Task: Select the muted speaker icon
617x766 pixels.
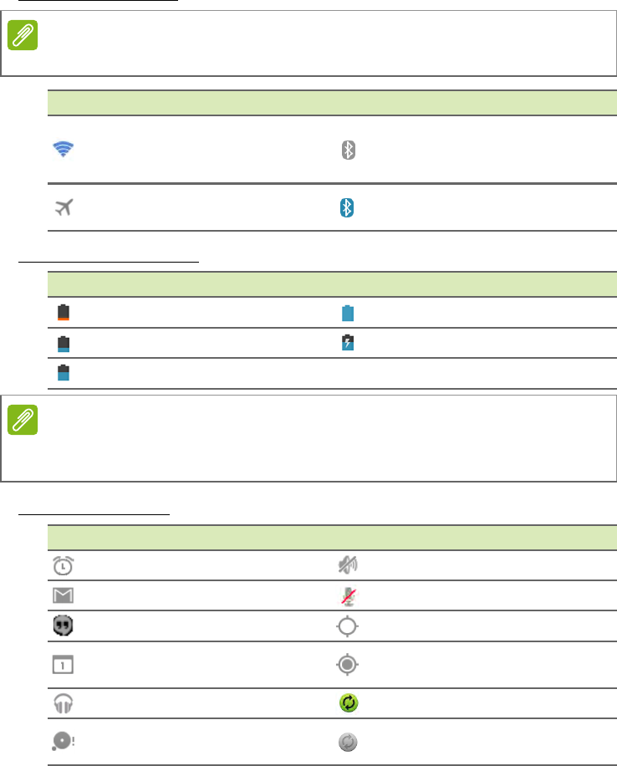Action: [349, 565]
